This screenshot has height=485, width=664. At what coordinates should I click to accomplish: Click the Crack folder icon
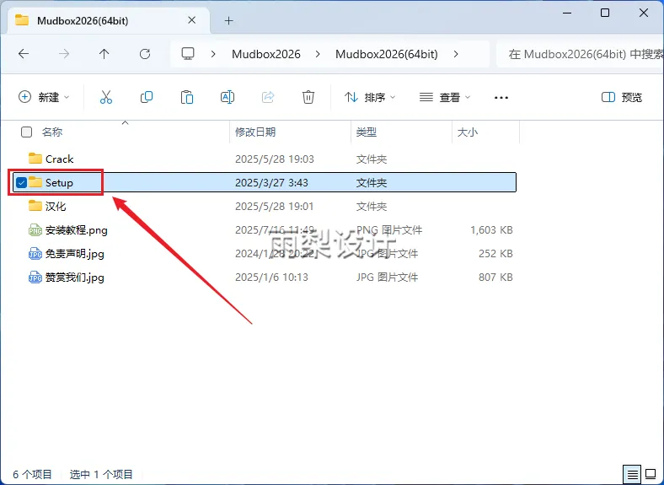pos(35,159)
